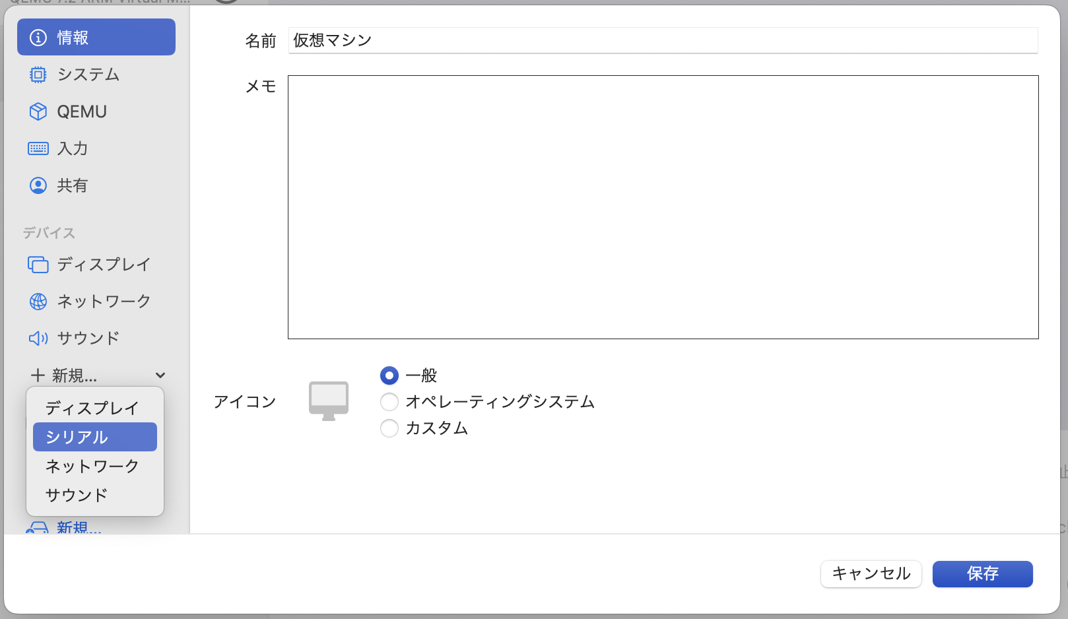Click the plus icon beside 新規...
The height and width of the screenshot is (619, 1068).
(38, 375)
